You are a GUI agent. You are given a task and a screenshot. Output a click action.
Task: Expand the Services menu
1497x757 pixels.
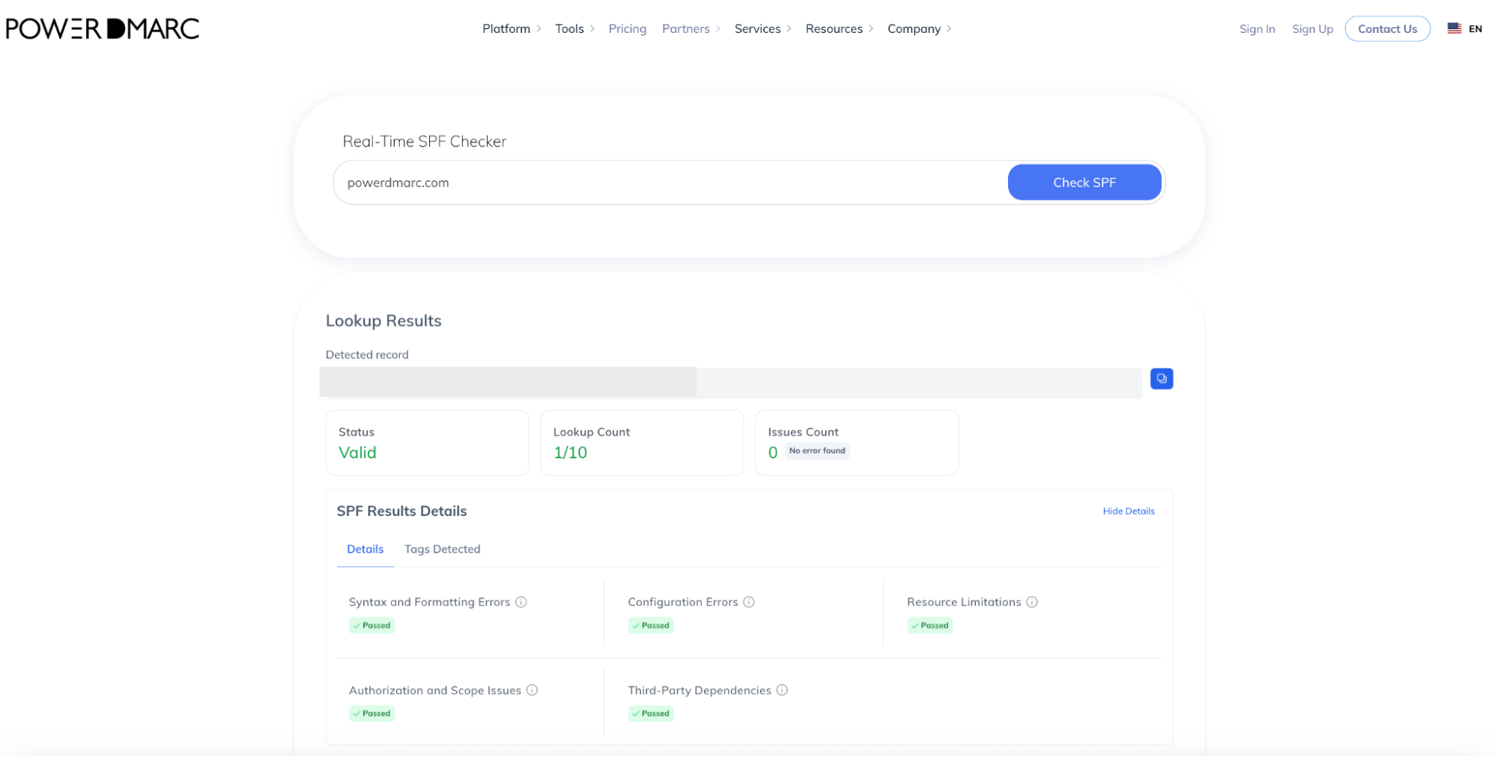(x=762, y=28)
